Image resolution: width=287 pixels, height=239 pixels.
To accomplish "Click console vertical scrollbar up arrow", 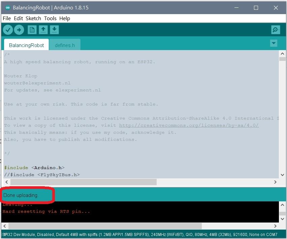I will (282, 205).
